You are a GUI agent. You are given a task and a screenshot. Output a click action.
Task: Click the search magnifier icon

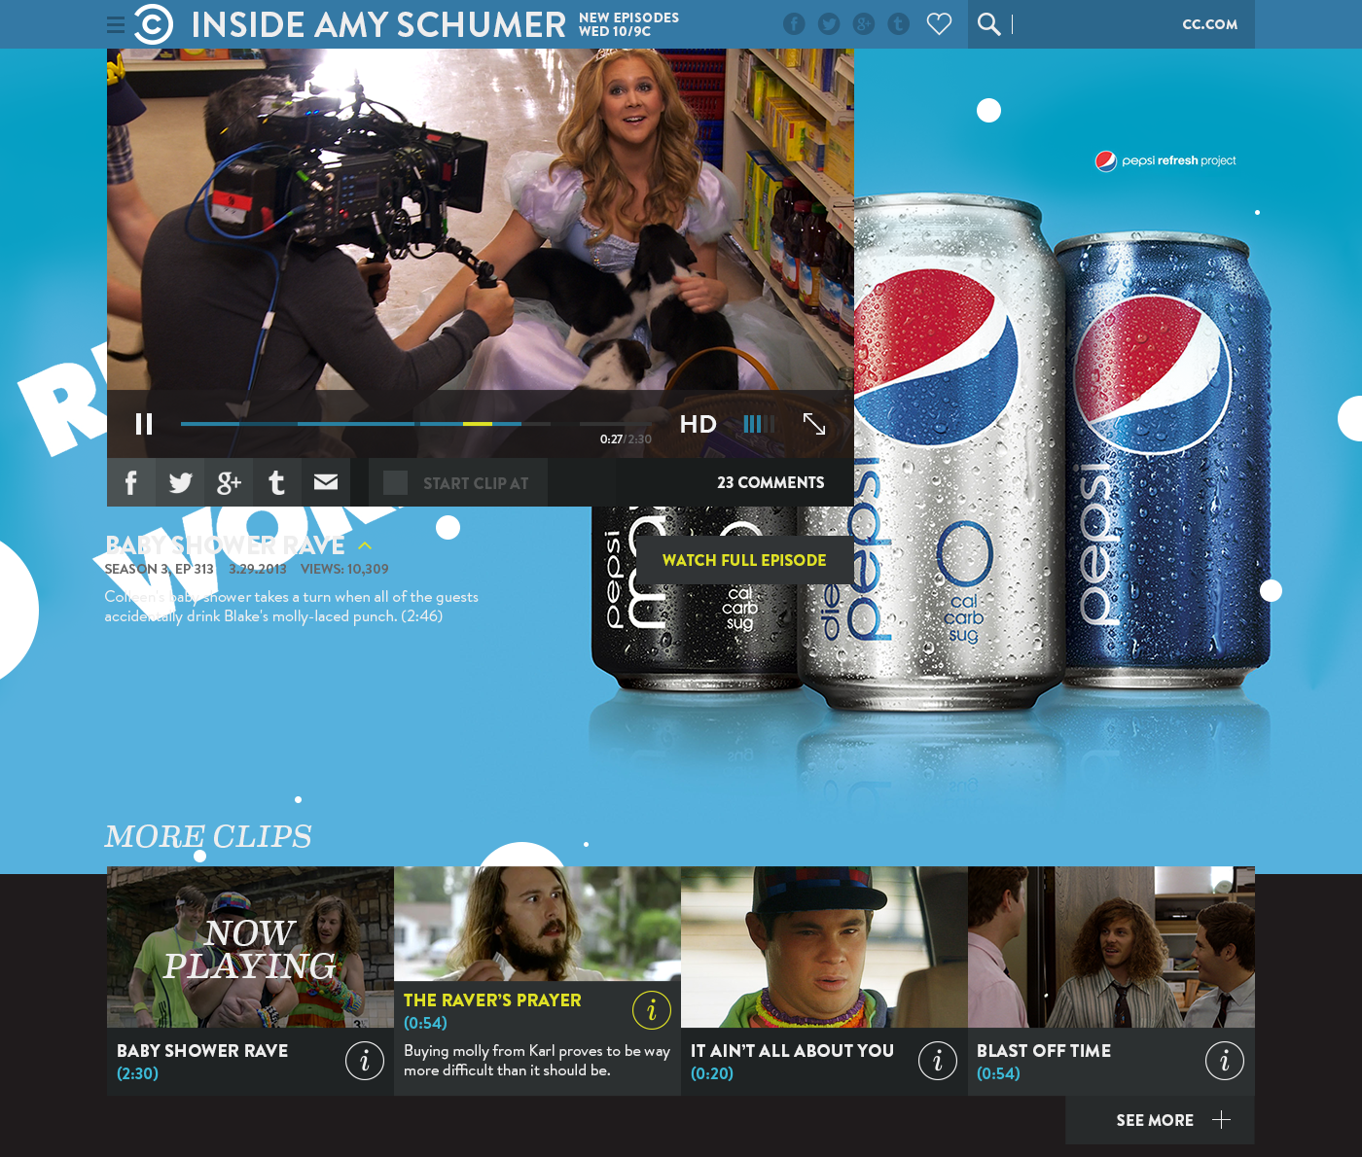(x=988, y=24)
